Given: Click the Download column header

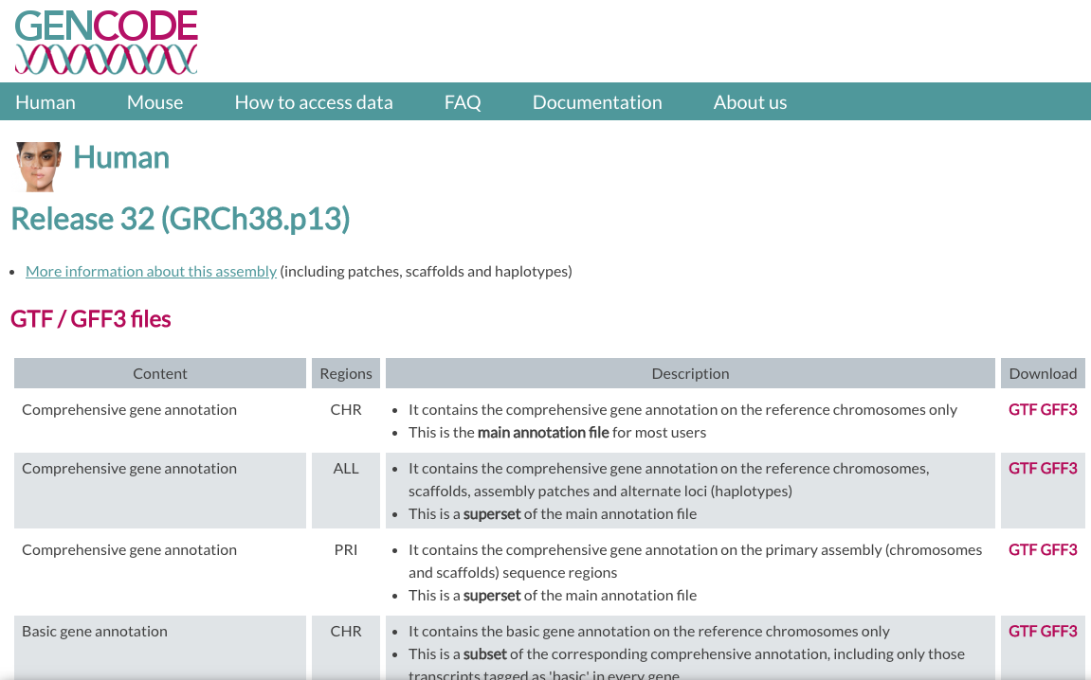Looking at the screenshot, I should pos(1043,373).
